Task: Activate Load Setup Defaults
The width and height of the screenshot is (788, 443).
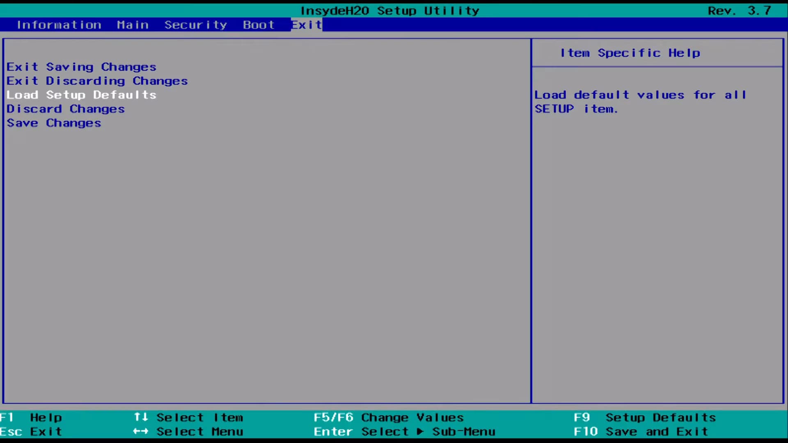Action: pyautogui.click(x=81, y=95)
